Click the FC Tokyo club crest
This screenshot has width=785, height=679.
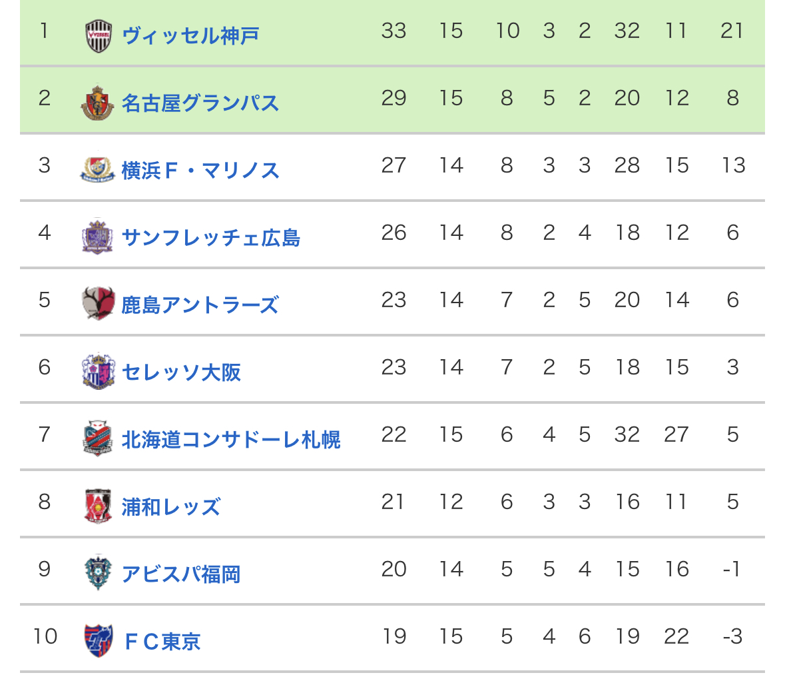97,641
